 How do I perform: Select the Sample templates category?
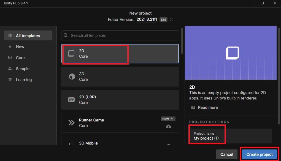point(23,69)
